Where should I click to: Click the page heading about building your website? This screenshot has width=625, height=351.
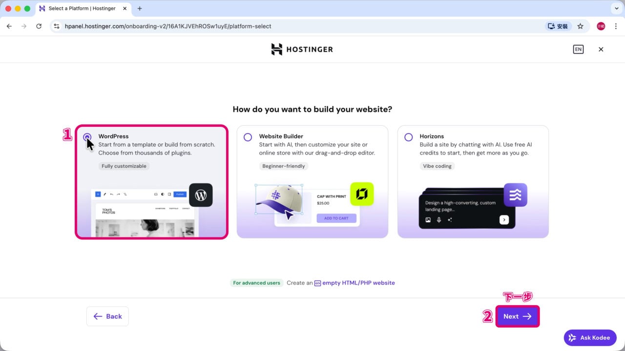tap(312, 109)
